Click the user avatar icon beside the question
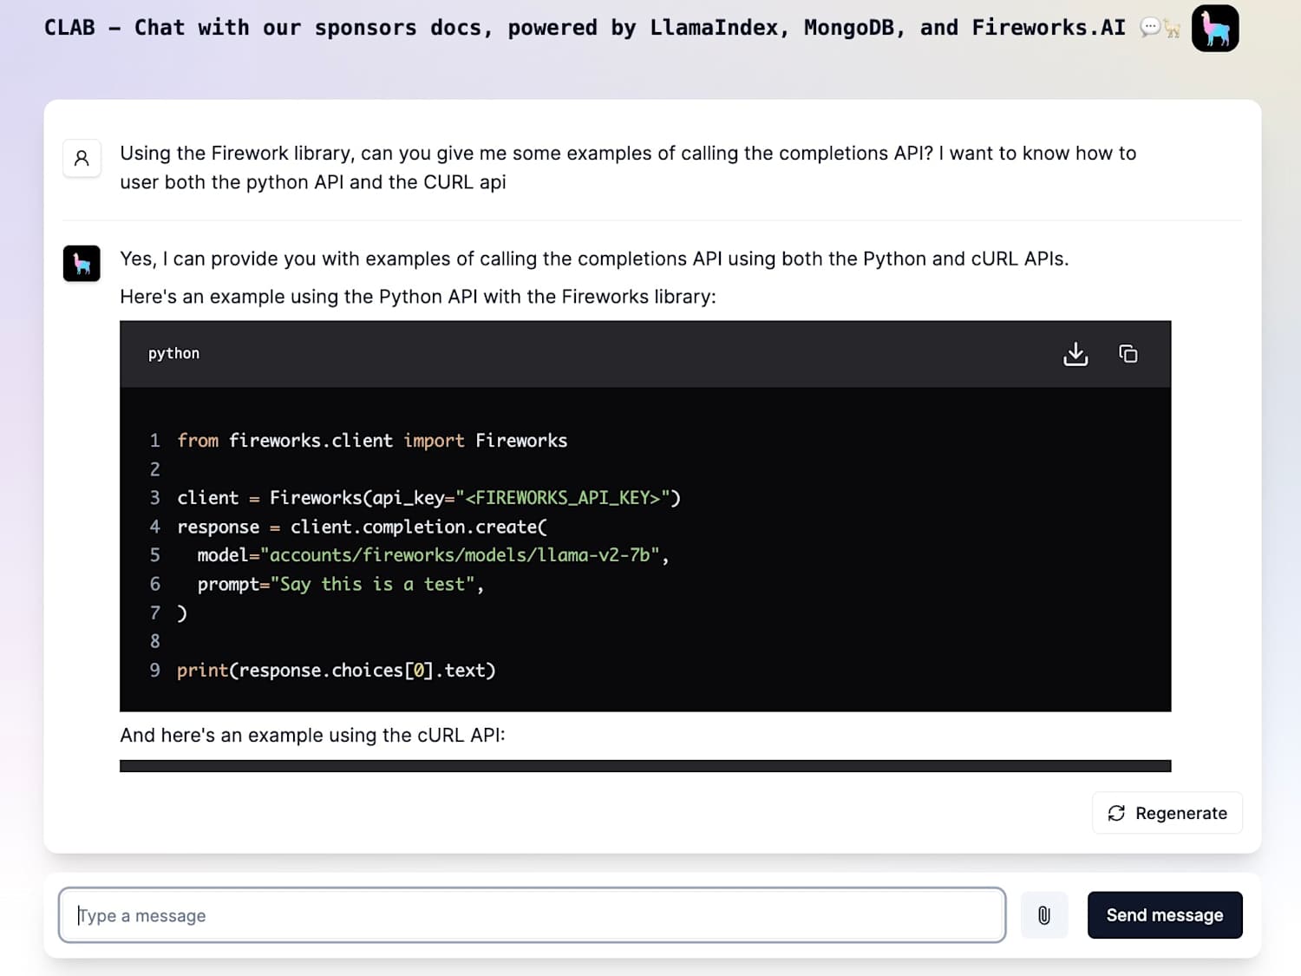The height and width of the screenshot is (976, 1301). (x=82, y=159)
